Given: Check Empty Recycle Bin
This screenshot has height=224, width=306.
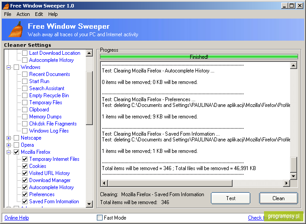Looking at the screenshot, I should coord(25,95).
